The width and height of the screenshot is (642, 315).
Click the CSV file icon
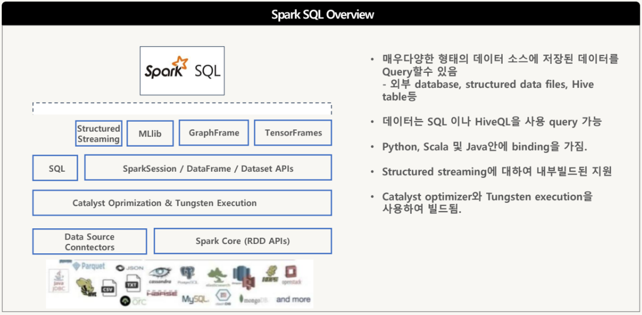109,288
